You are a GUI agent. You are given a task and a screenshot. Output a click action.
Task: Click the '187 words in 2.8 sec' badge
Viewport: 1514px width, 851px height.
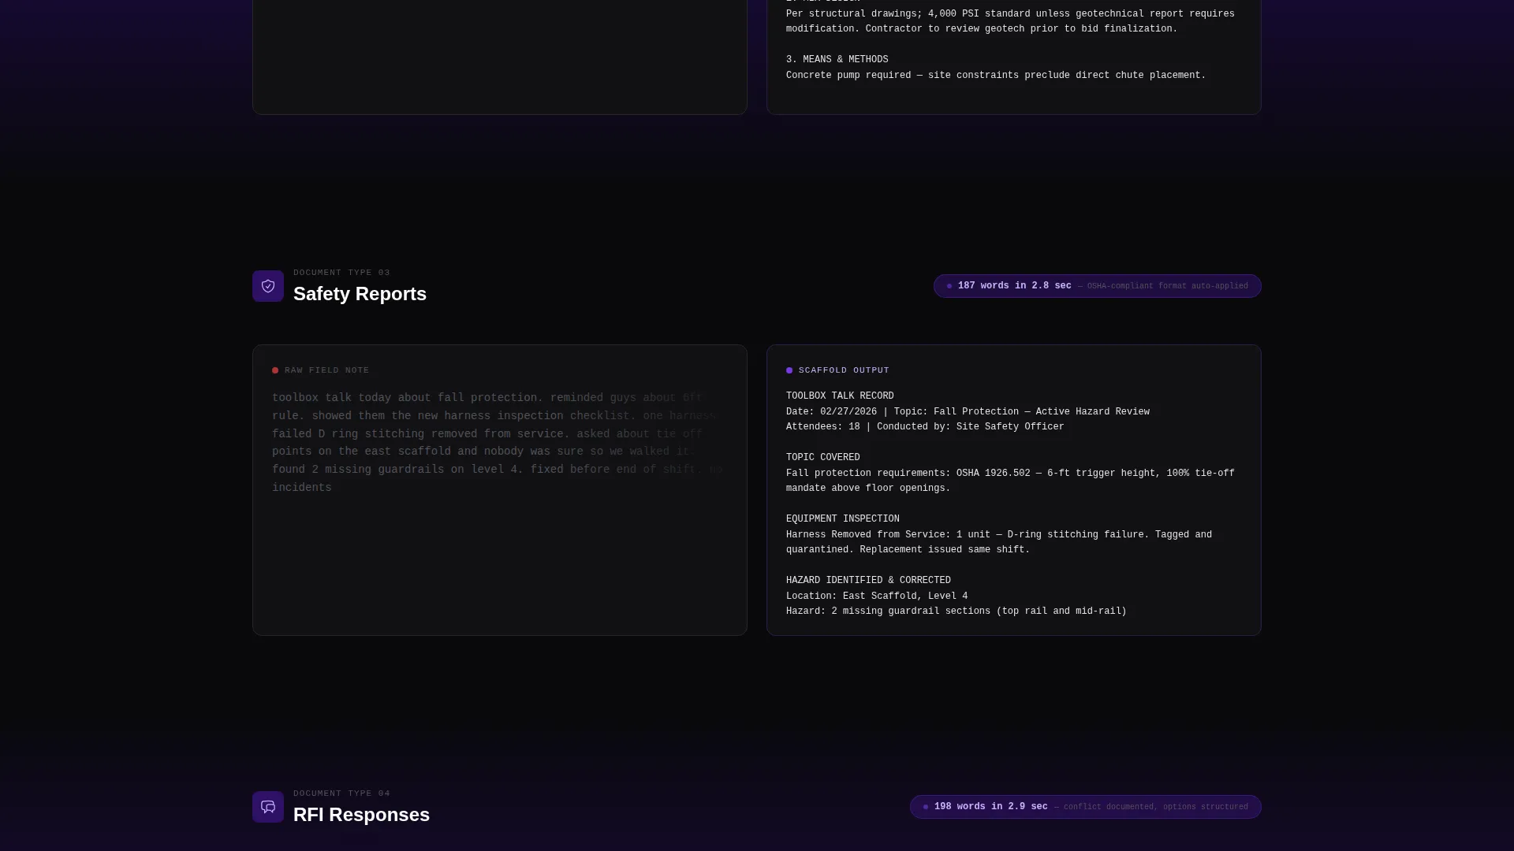[x=1097, y=286]
